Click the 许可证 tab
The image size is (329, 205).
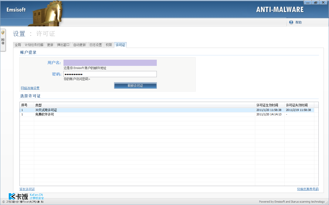120,45
